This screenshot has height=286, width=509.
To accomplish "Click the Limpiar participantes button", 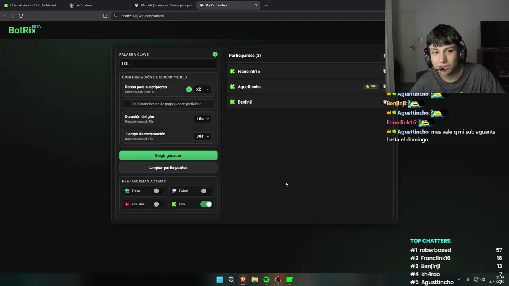I will point(168,168).
